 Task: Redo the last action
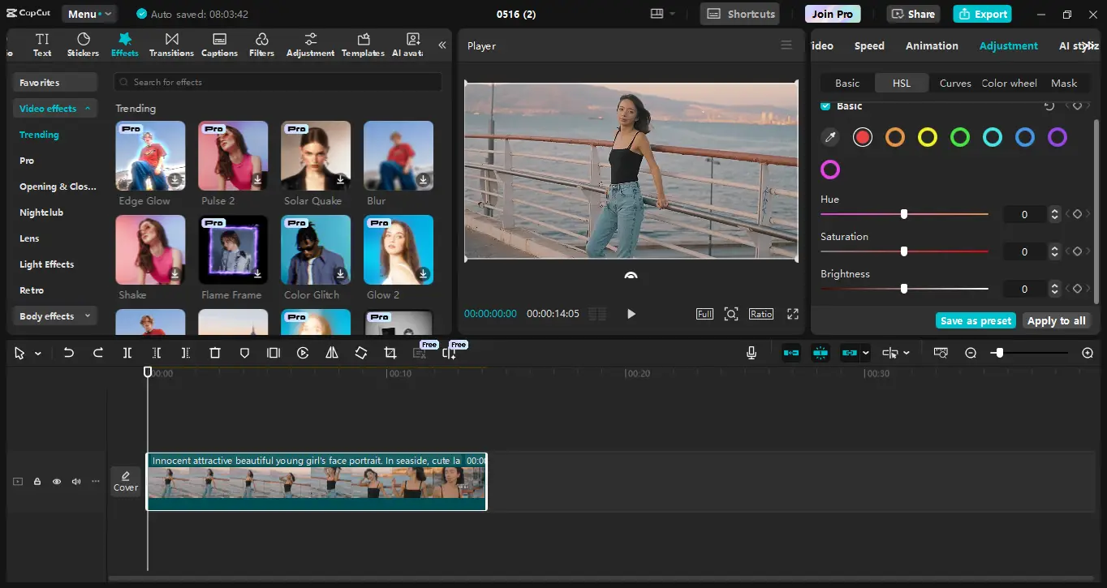tap(97, 352)
